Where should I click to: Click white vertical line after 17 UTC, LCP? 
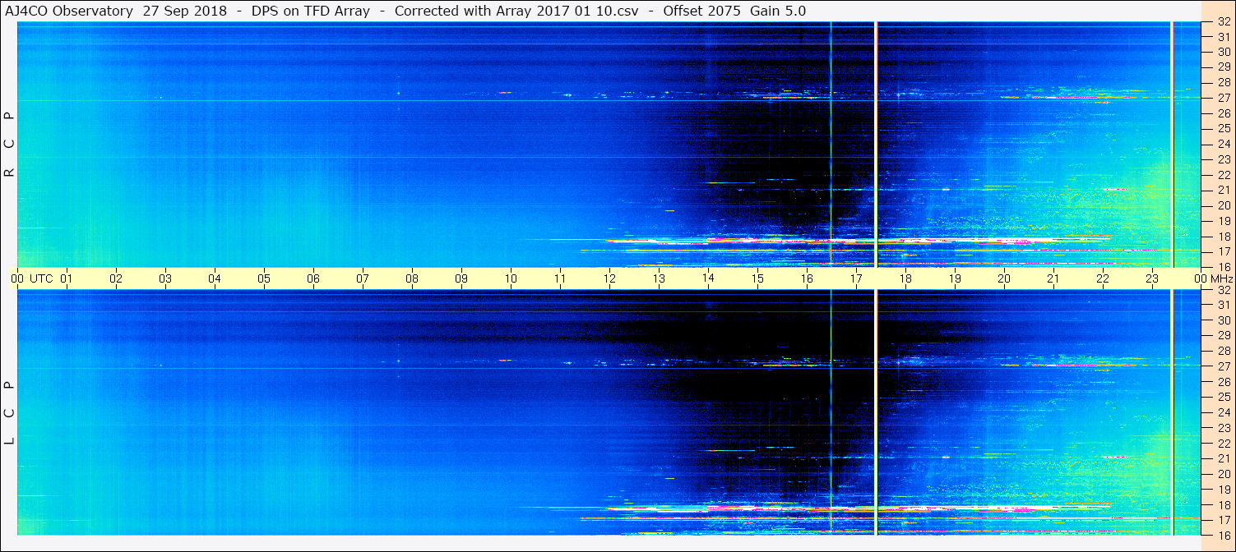pyautogui.click(x=877, y=412)
